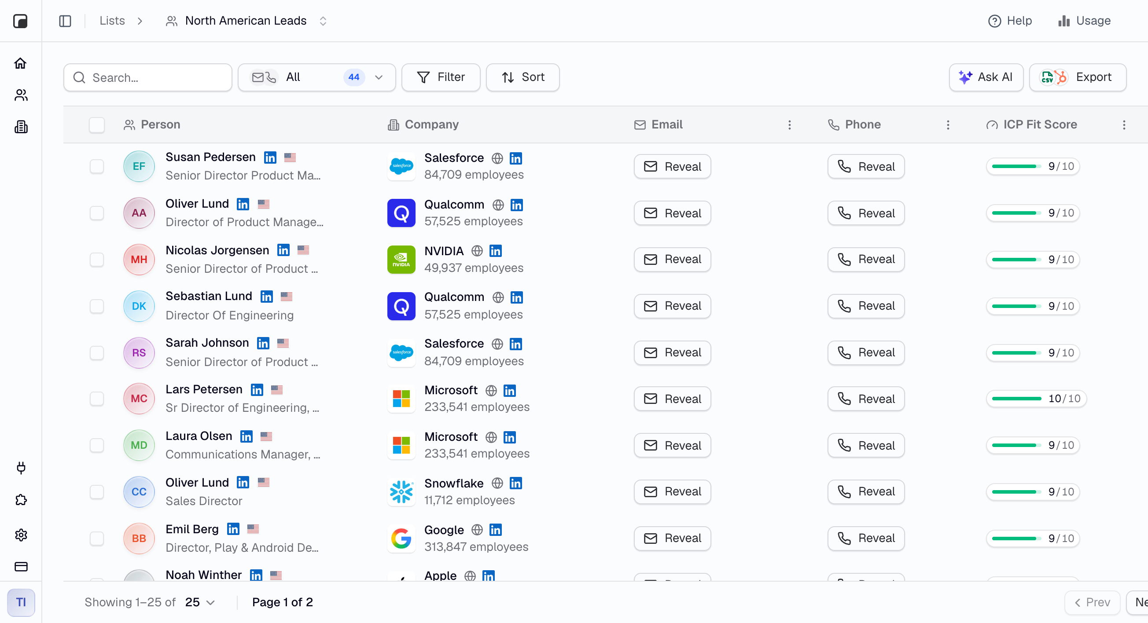Open Laura Olsen's LinkedIn icon
Image resolution: width=1148 pixels, height=623 pixels.
point(247,436)
